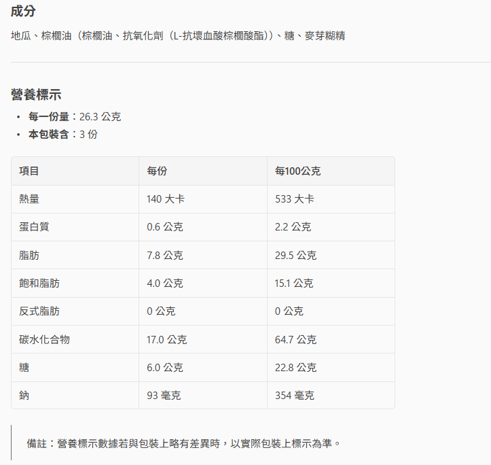This screenshot has height=465, width=491.
Task: Click the 15.1 公克 saturated fat value
Action: tap(294, 283)
